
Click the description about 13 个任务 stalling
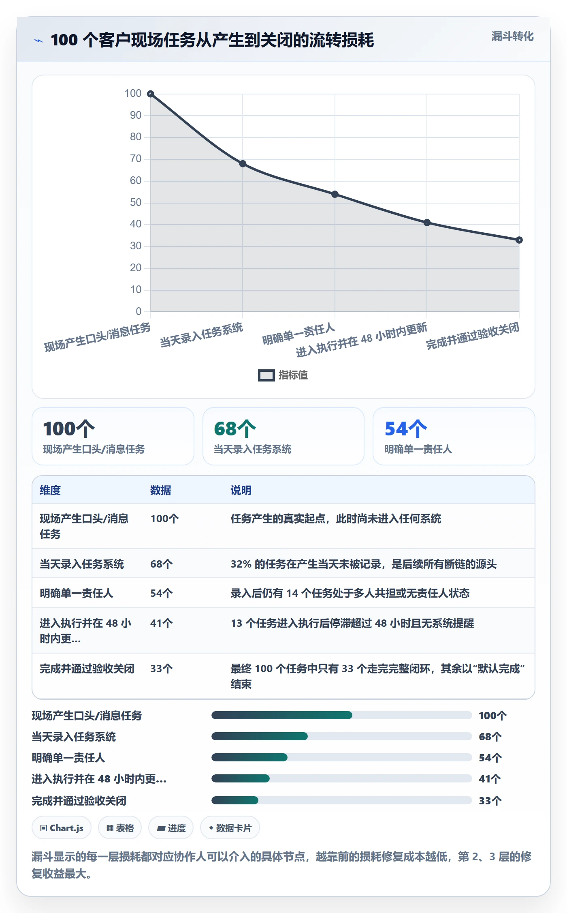(x=352, y=623)
